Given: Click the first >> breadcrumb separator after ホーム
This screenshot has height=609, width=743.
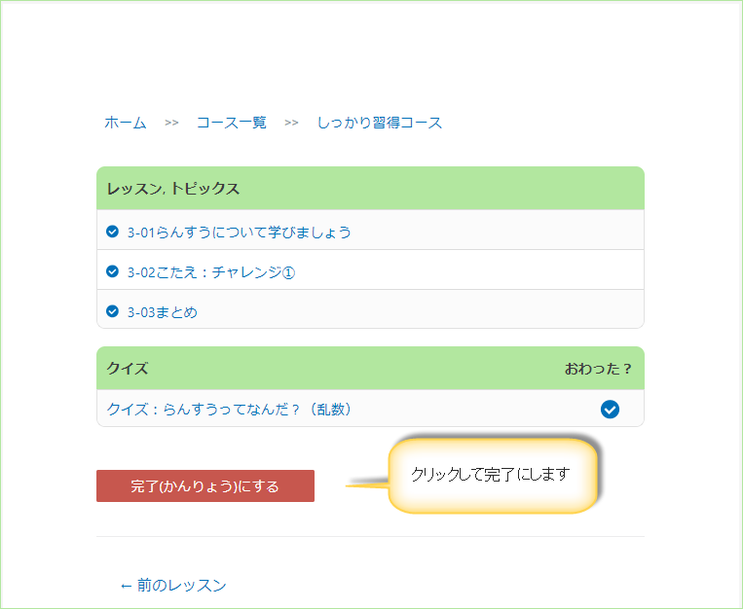Looking at the screenshot, I should tap(171, 123).
